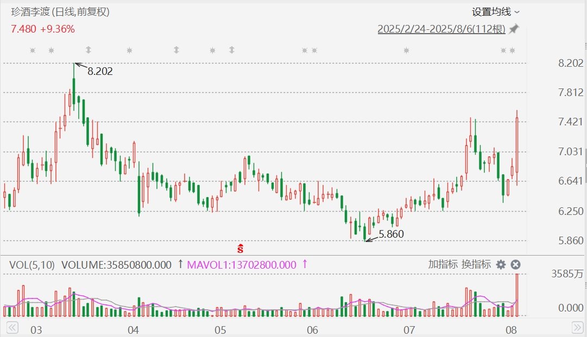Image resolution: width=587 pixels, height=337 pixels.
Task: Click the 07 month label on time axis
Action: (x=409, y=330)
